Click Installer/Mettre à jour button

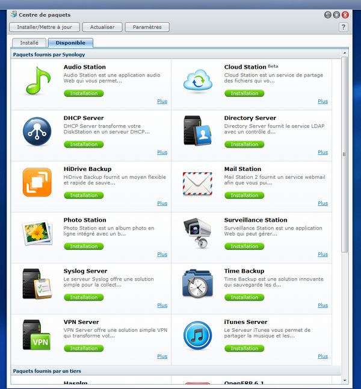pyautogui.click(x=45, y=27)
